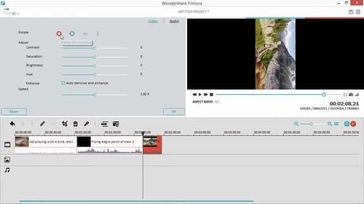This screenshot has width=364, height=204.
Task: Click the Contrast slider handle
Action: (x=94, y=48)
